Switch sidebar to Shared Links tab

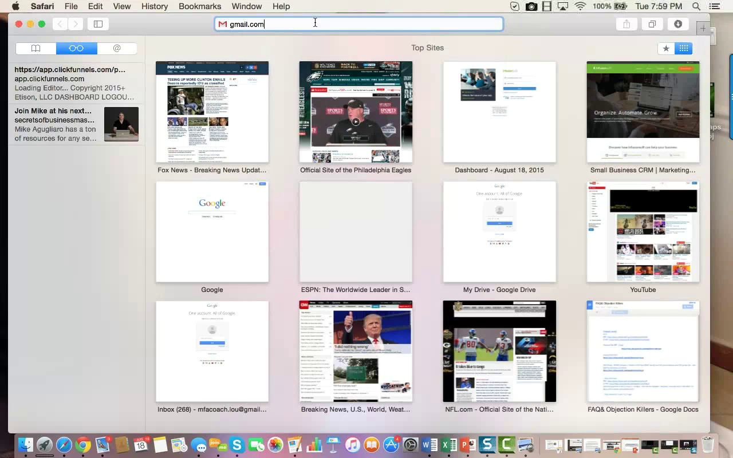click(117, 49)
